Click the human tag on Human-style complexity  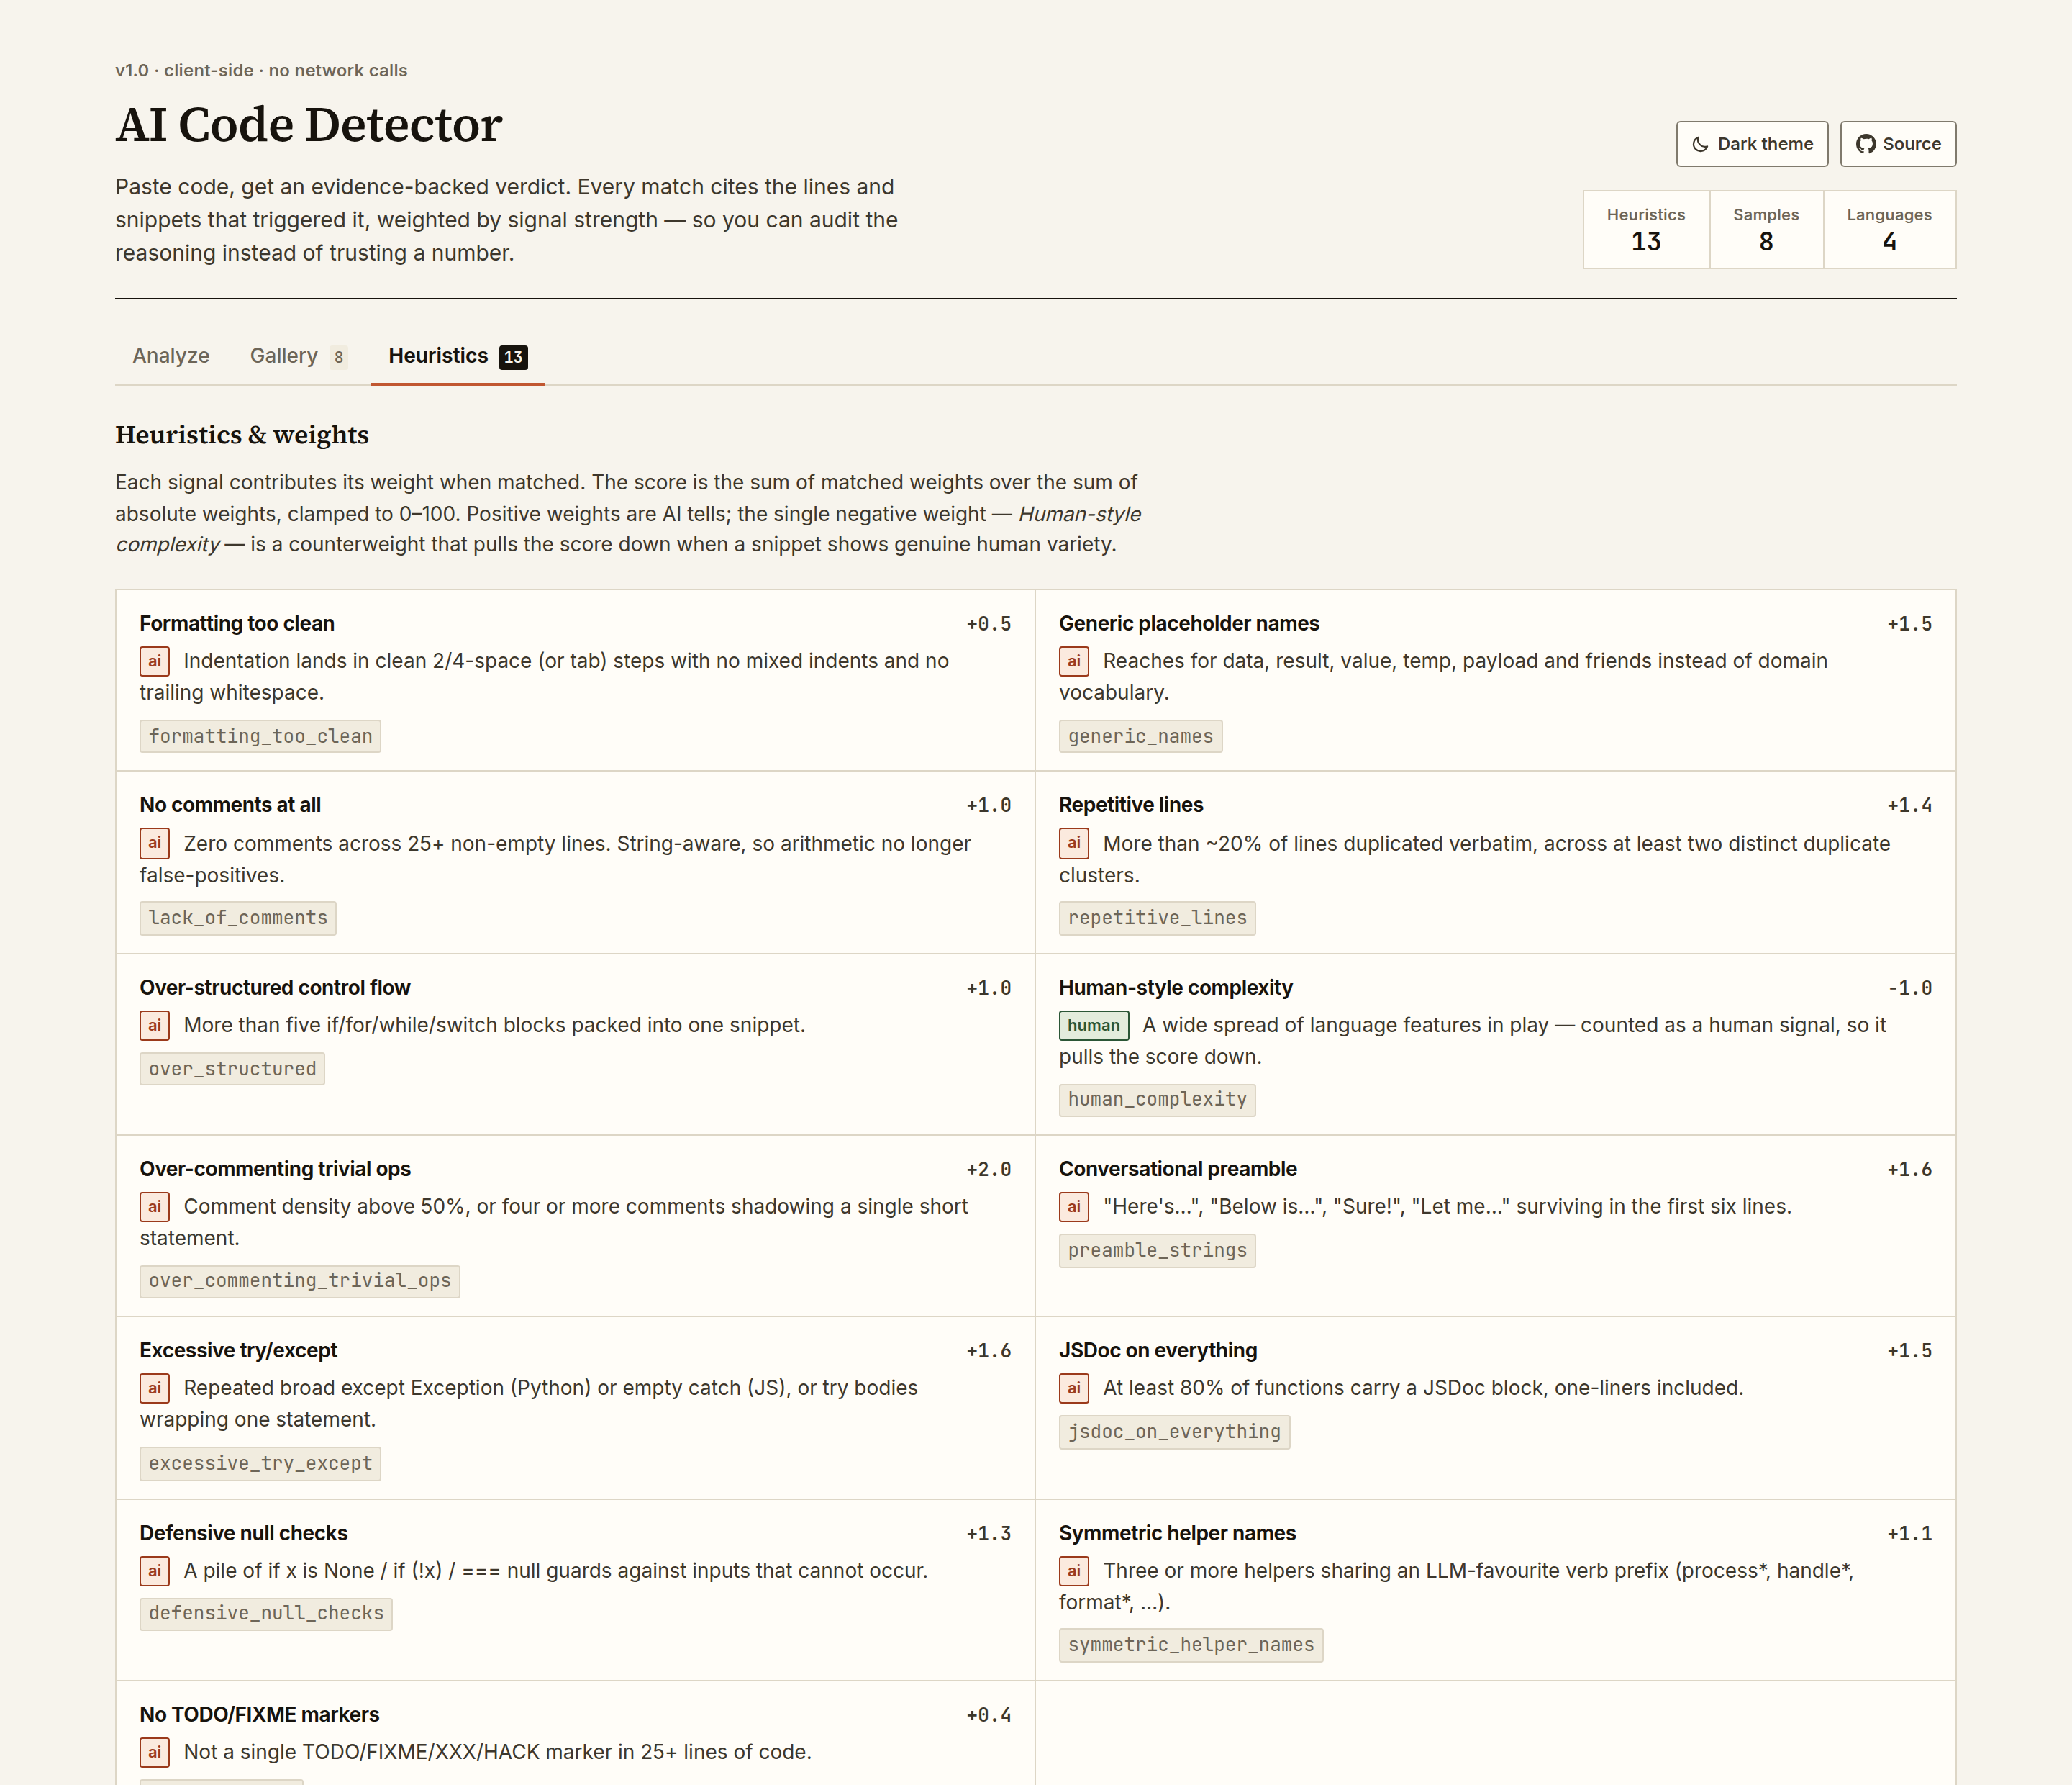coord(1094,1026)
